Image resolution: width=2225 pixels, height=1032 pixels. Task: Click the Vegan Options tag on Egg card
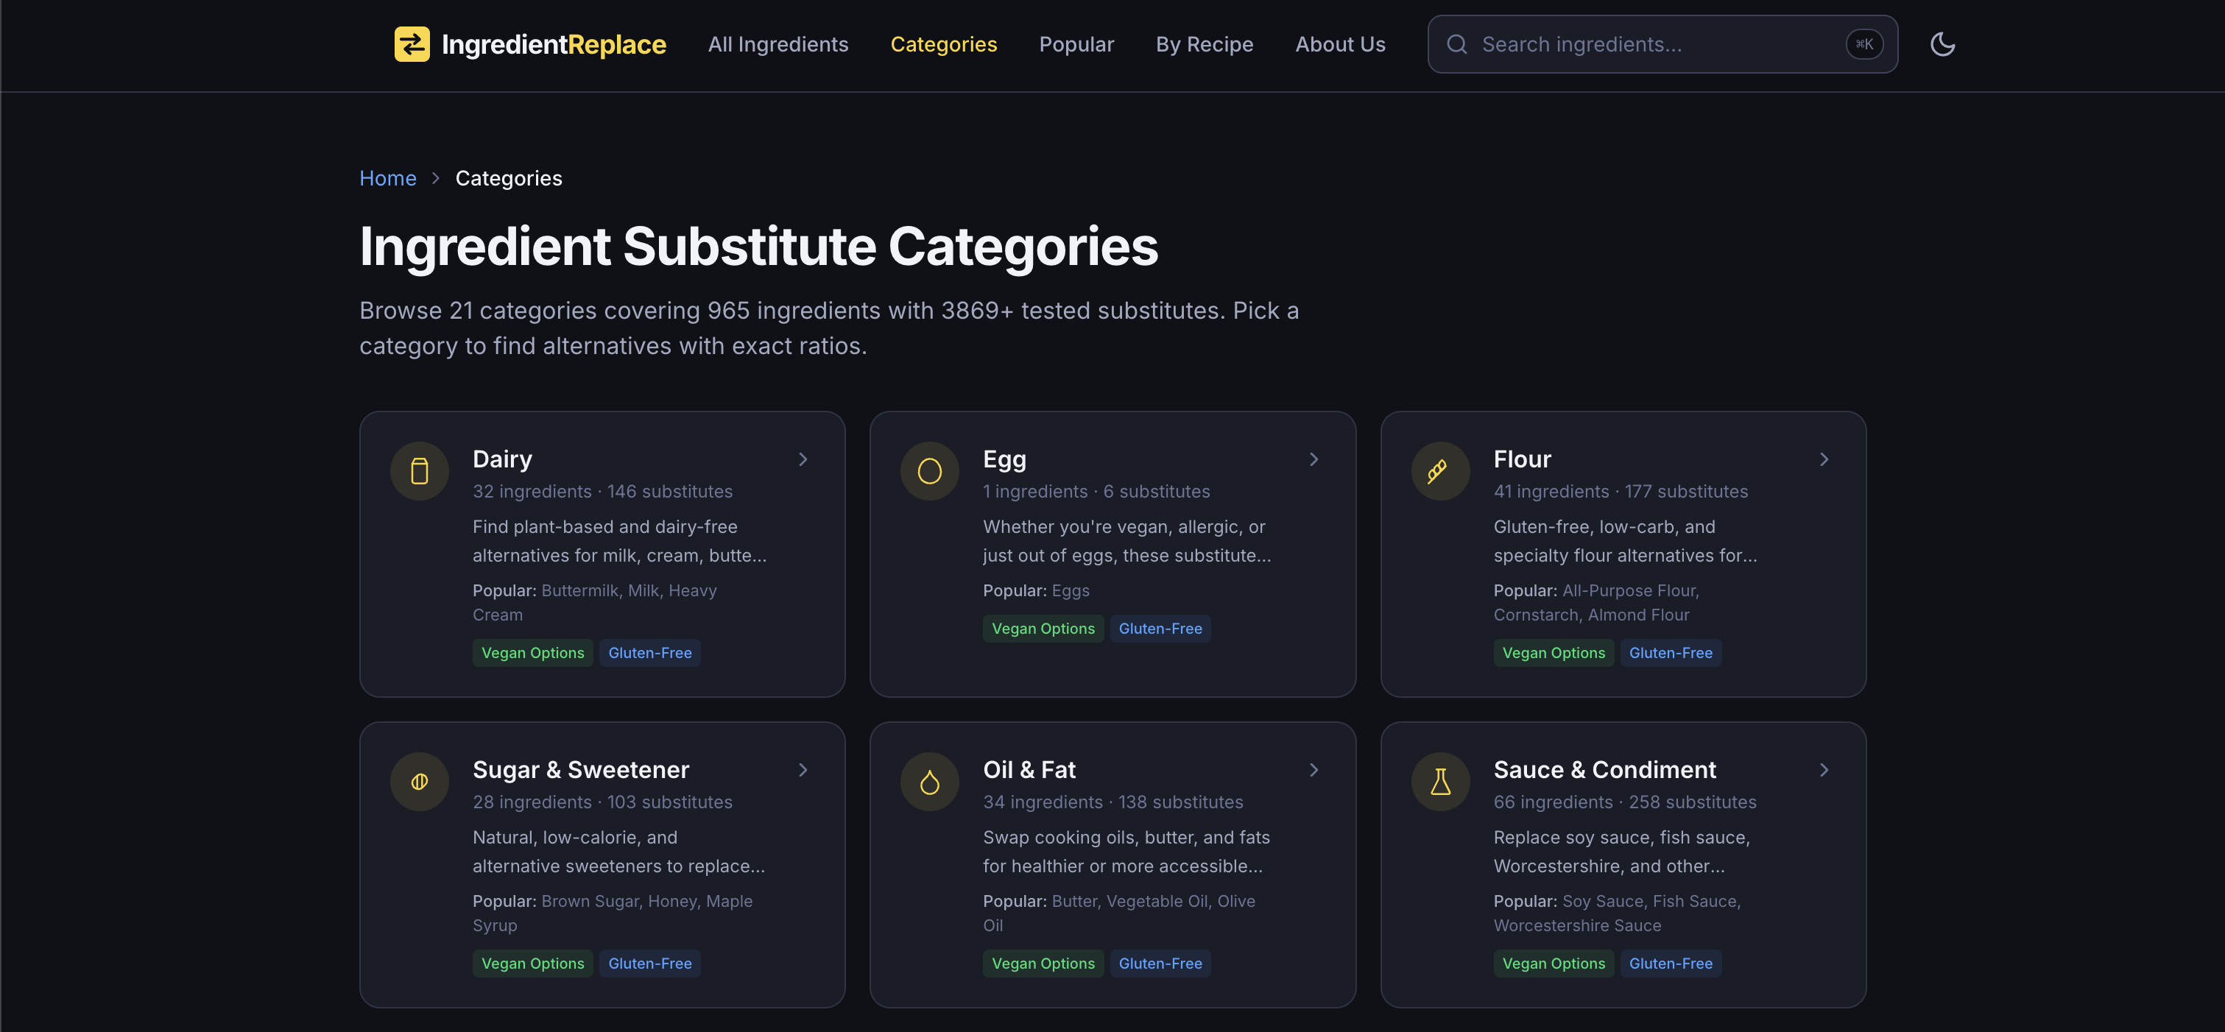(x=1043, y=629)
